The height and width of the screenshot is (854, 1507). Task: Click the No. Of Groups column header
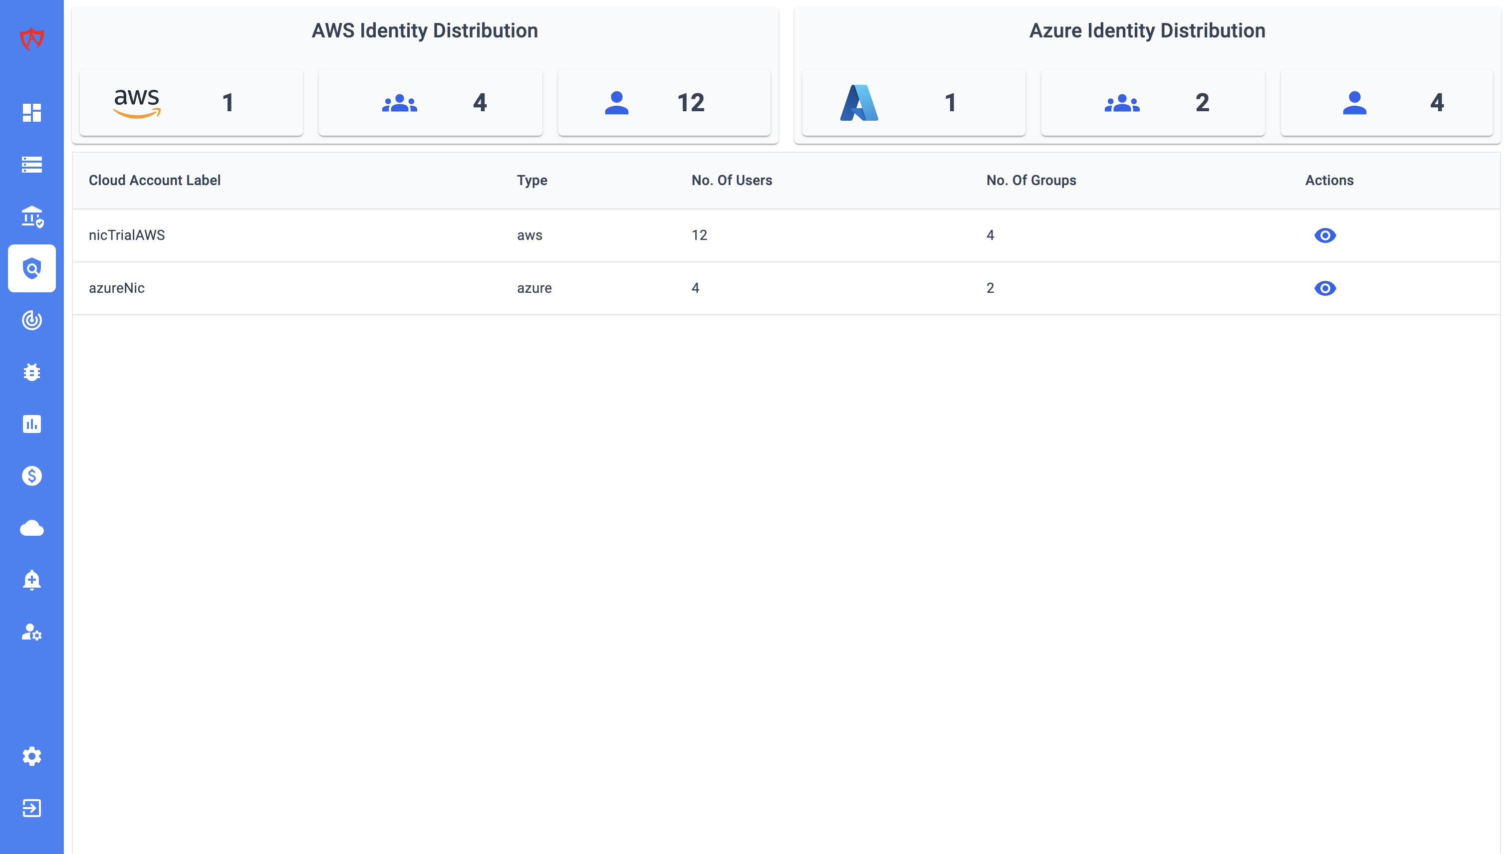[x=1030, y=180]
